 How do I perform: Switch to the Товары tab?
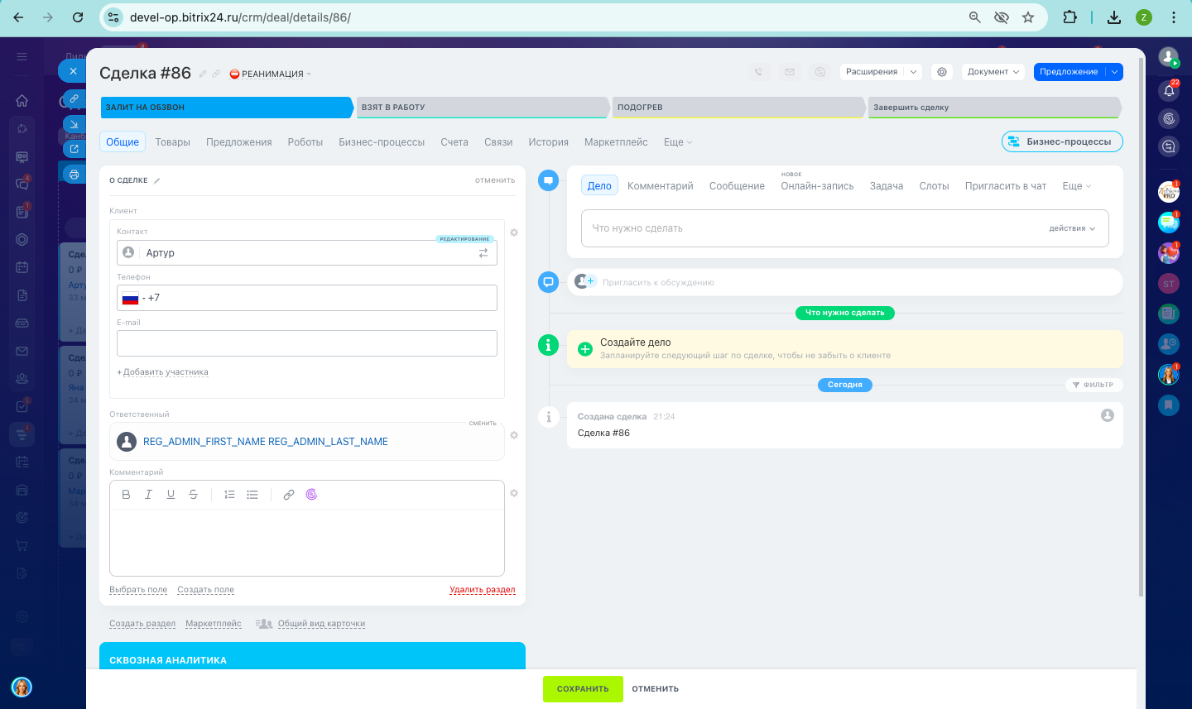172,142
